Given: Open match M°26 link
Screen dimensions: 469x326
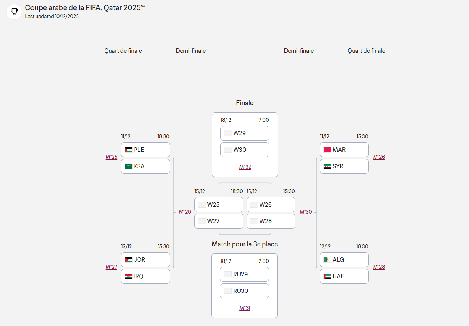Looking at the screenshot, I should [379, 157].
